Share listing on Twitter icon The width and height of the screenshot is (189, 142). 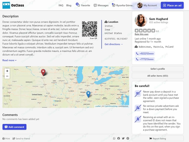click(x=123, y=138)
